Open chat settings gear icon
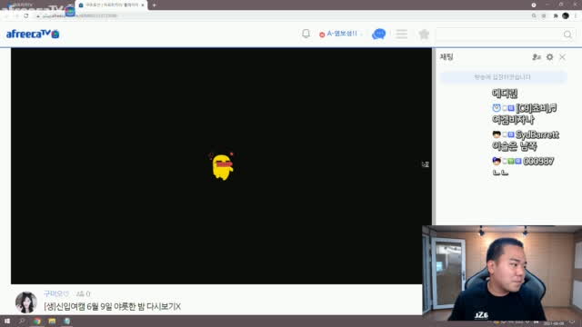Screen dimensions: 582x327 549,57
